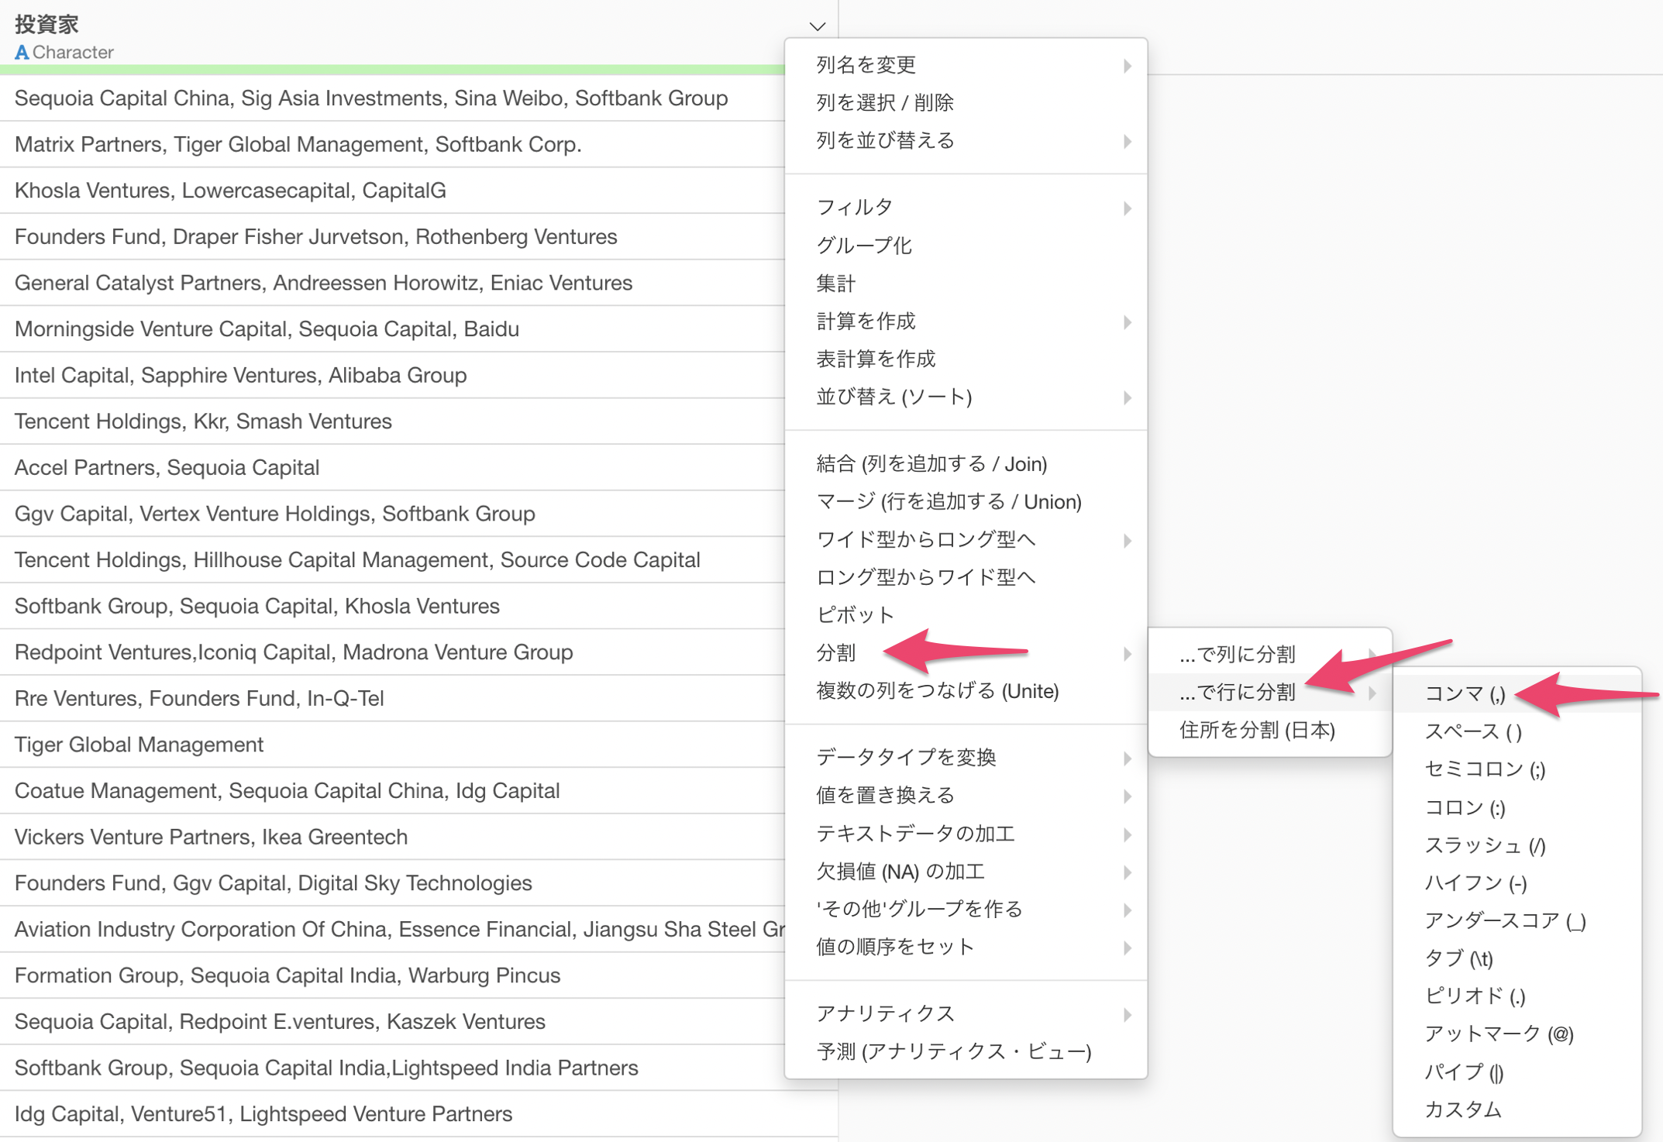Click row Redpoint Ventures,Iconiq Capital, Madrona
The width and height of the screenshot is (1663, 1142).
click(x=392, y=652)
